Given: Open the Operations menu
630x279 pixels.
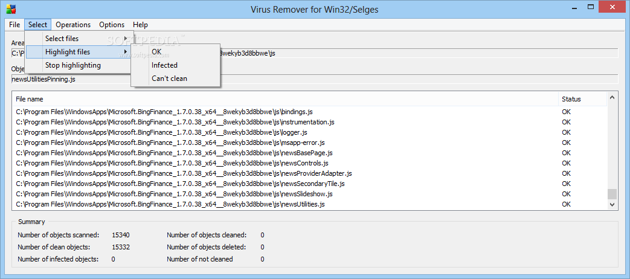Looking at the screenshot, I should 73,25.
